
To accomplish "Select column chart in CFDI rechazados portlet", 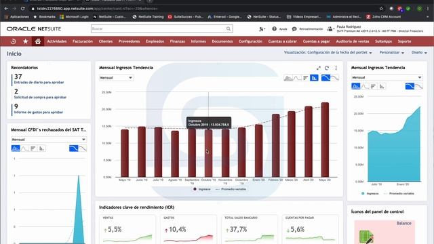I will (x=41, y=148).
